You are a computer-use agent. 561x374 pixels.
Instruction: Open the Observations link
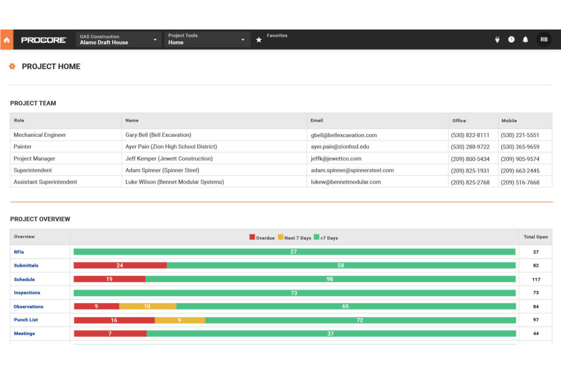coord(28,307)
